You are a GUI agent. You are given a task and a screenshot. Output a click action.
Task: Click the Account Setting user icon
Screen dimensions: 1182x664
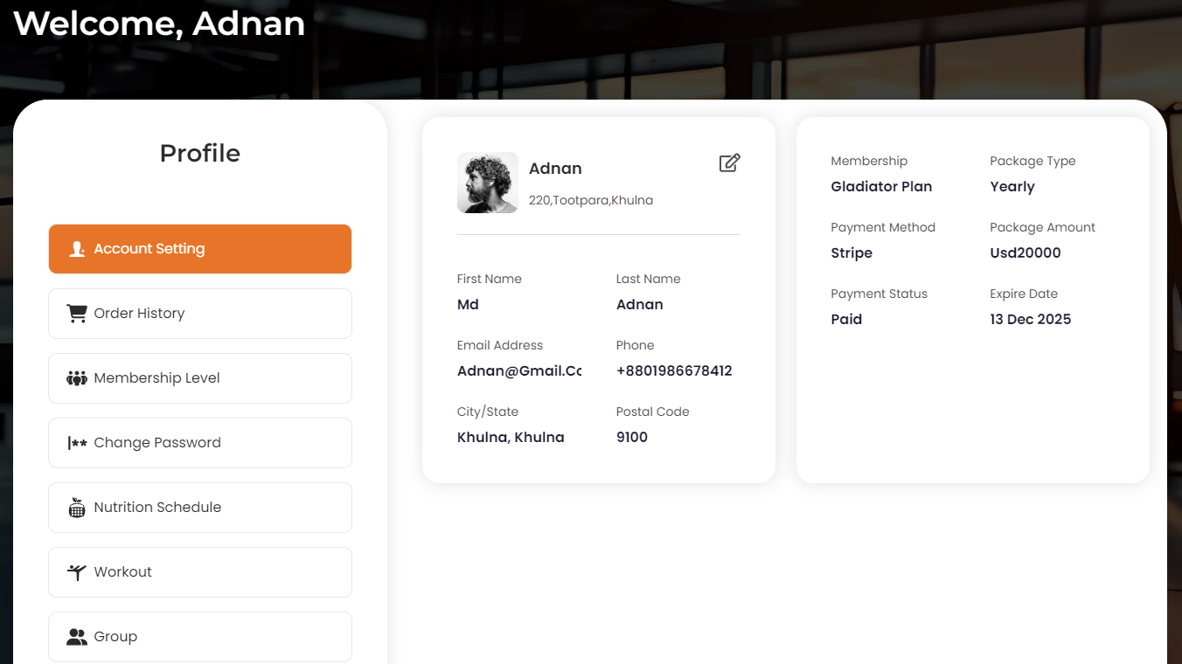77,249
